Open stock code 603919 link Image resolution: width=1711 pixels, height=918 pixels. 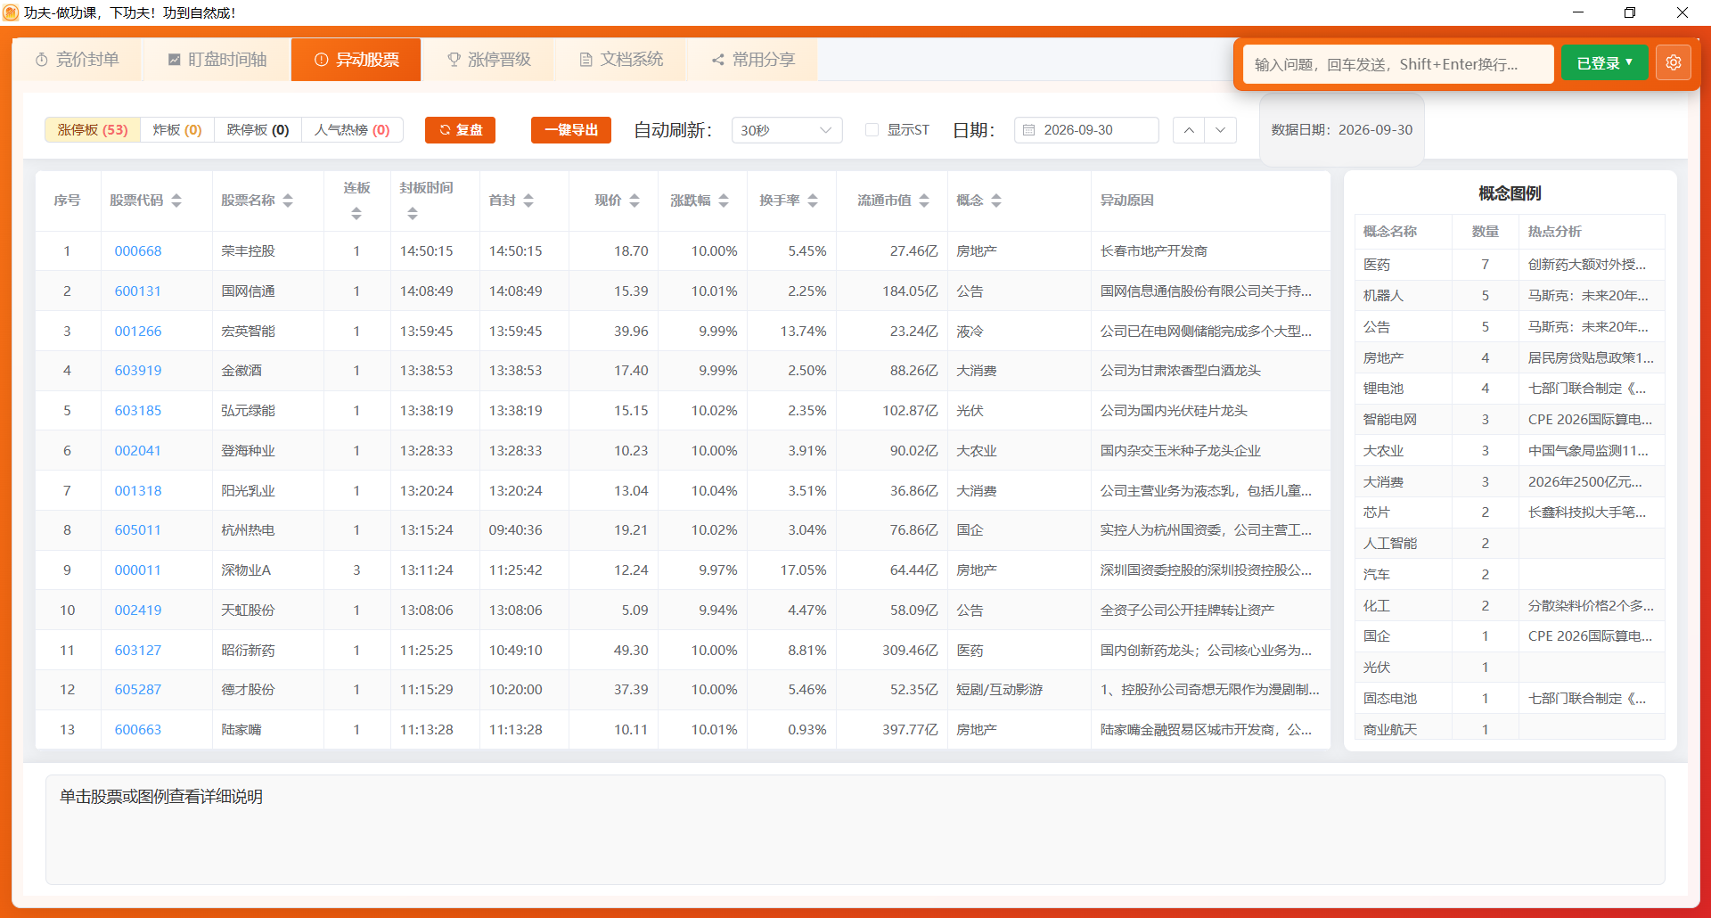click(x=138, y=371)
